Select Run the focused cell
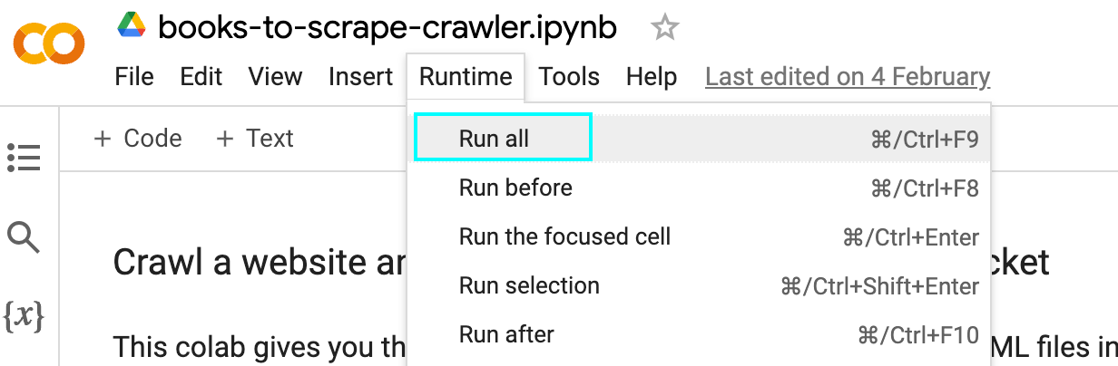The image size is (1118, 366). 564,237
